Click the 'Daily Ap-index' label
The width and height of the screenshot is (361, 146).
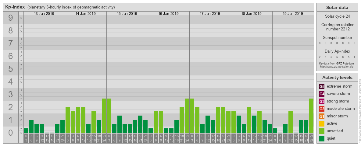tap(338, 51)
